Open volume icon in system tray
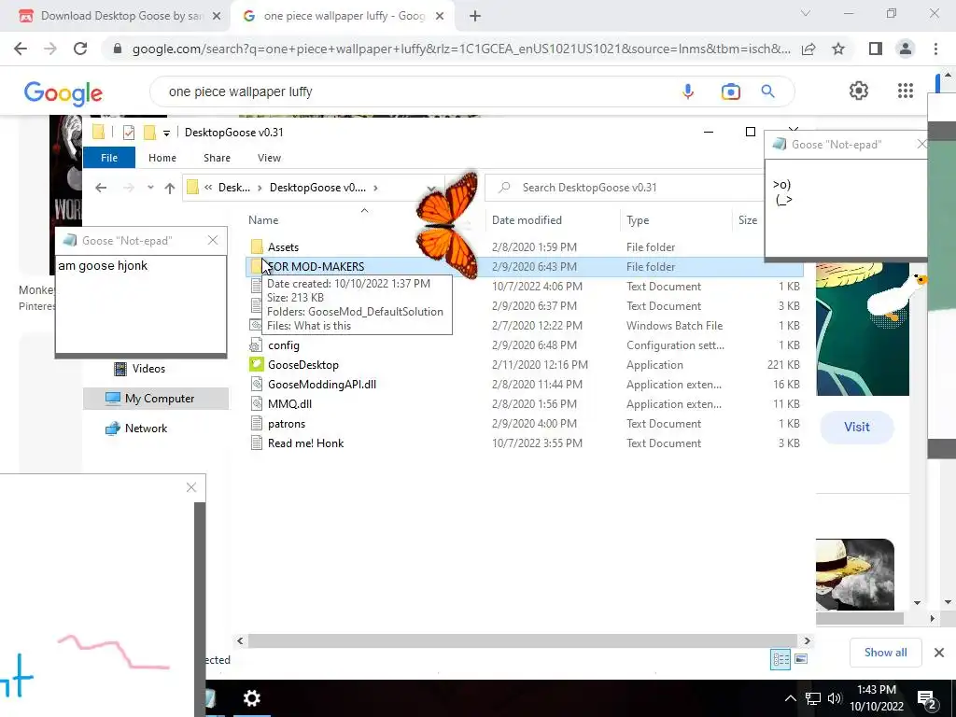Viewport: 956px width, 717px height. pyautogui.click(x=835, y=698)
